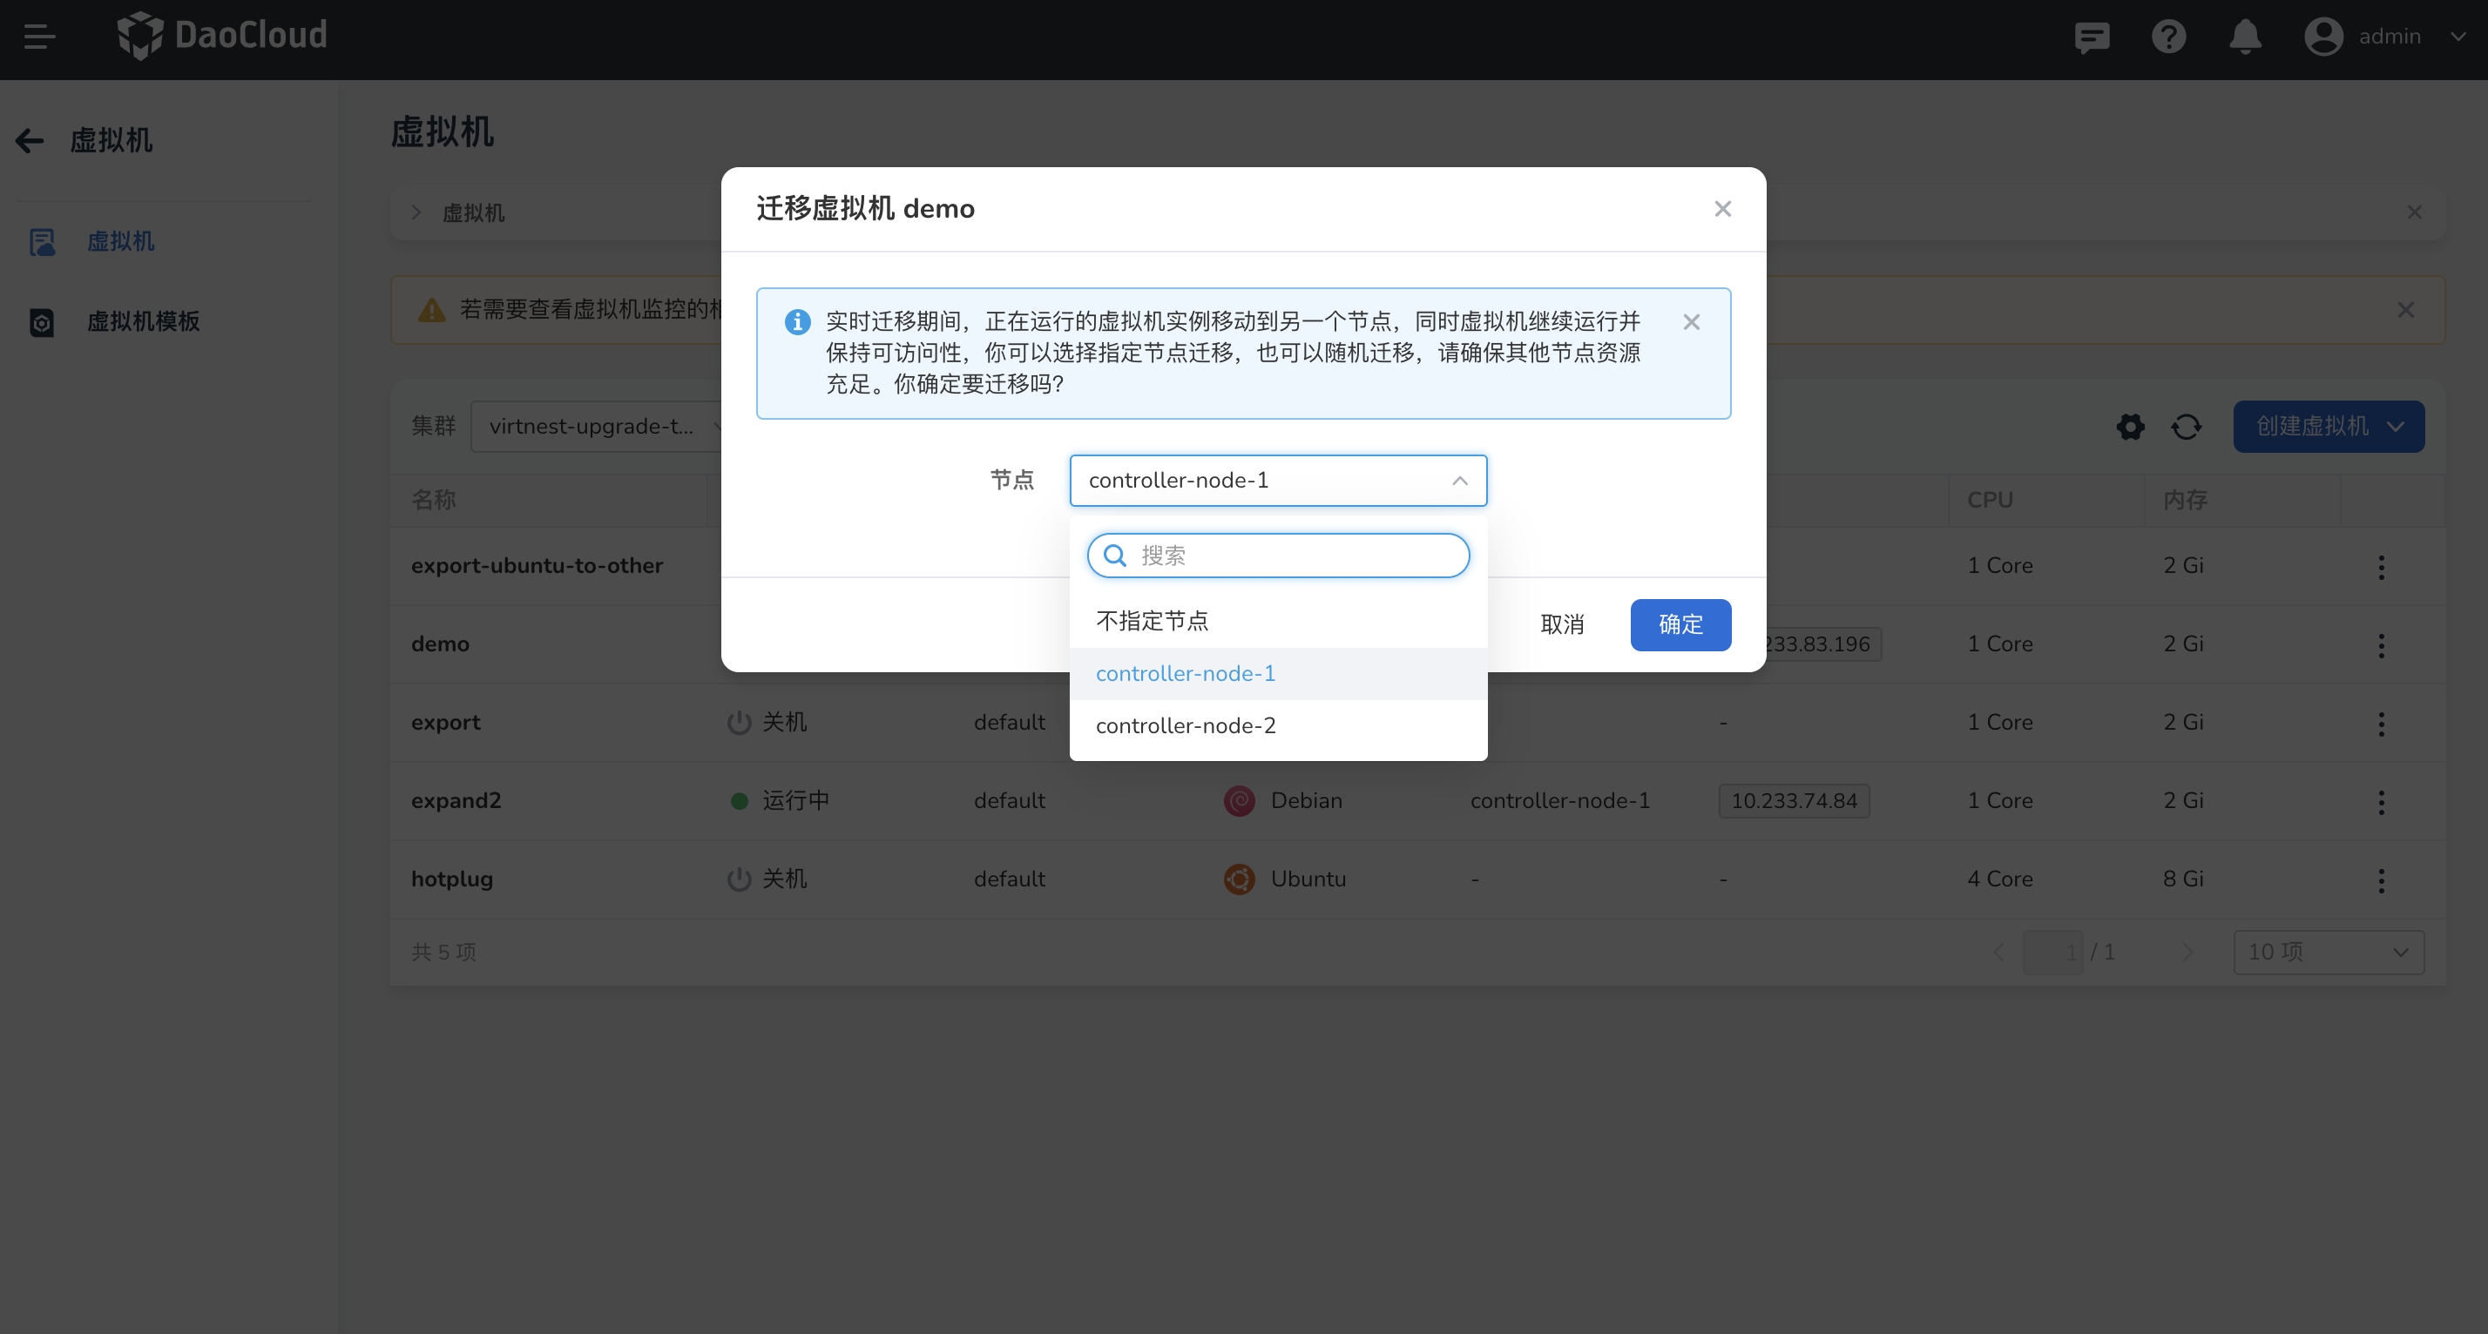Viewport: 2488px width, 1334px height.
Task: Click the Debian OS icon for expand2
Action: [1239, 800]
